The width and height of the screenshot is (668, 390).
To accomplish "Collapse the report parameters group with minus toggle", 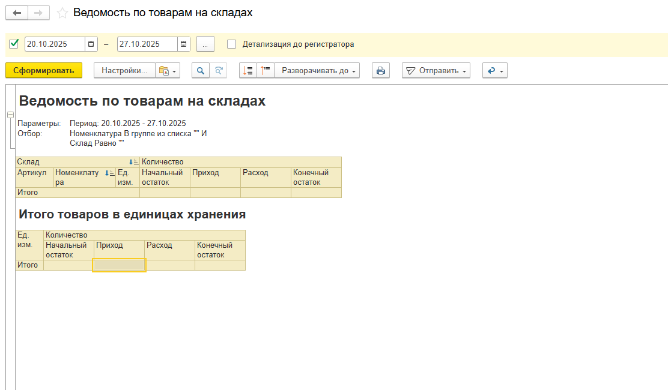I will [10, 115].
